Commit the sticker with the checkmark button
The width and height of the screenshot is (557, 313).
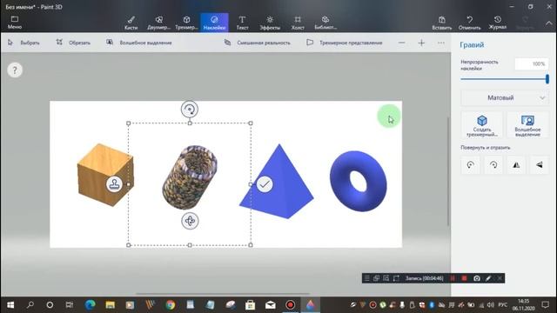click(x=265, y=184)
